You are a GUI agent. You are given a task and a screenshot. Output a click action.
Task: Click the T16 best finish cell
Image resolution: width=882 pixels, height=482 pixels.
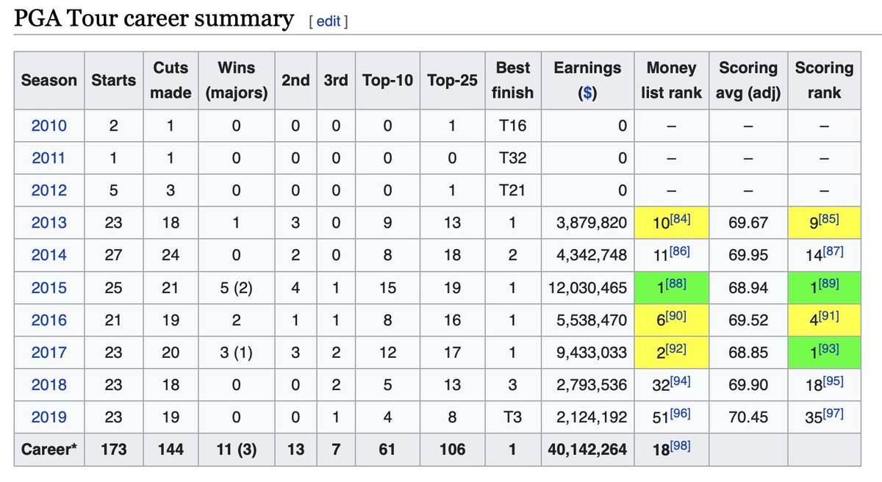[x=512, y=126]
